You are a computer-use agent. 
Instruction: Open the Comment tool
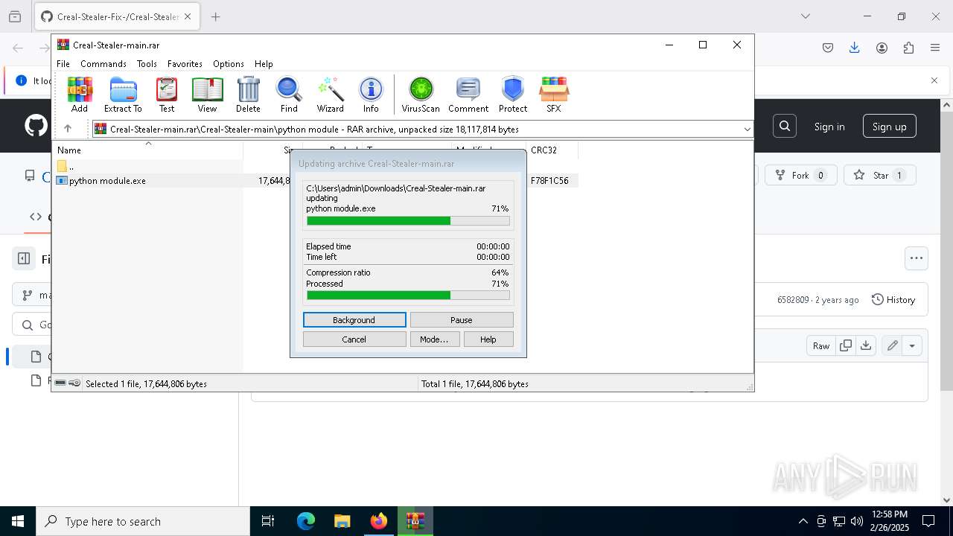click(x=468, y=95)
